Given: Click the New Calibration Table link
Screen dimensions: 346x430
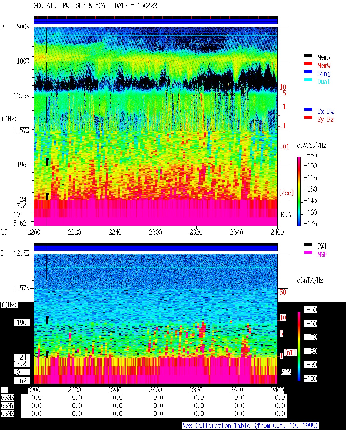Looking at the screenshot, I should point(250,426).
